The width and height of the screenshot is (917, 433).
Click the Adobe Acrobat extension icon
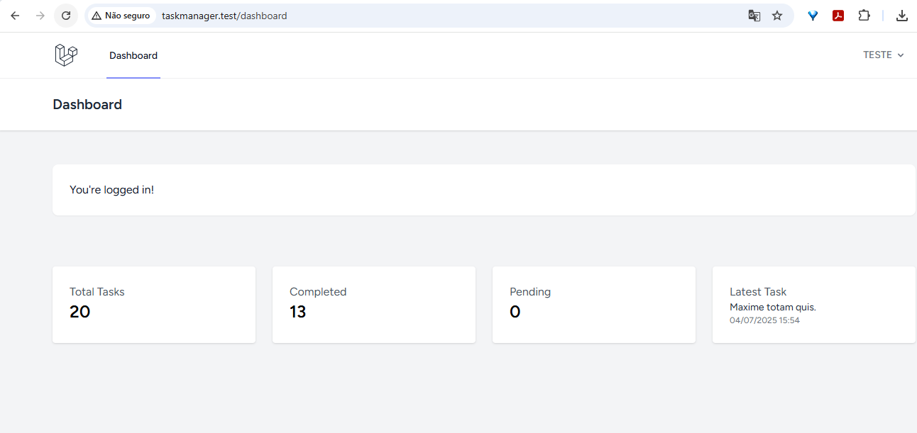(x=838, y=15)
